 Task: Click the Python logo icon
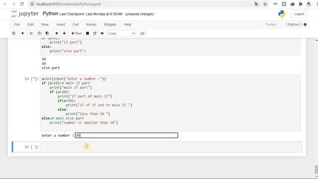point(282,14)
